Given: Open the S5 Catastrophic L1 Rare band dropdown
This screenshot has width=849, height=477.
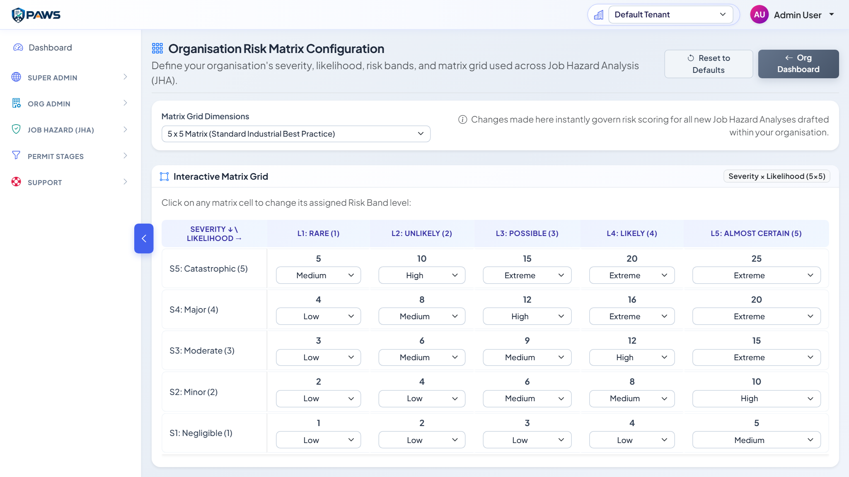Looking at the screenshot, I should (x=318, y=275).
